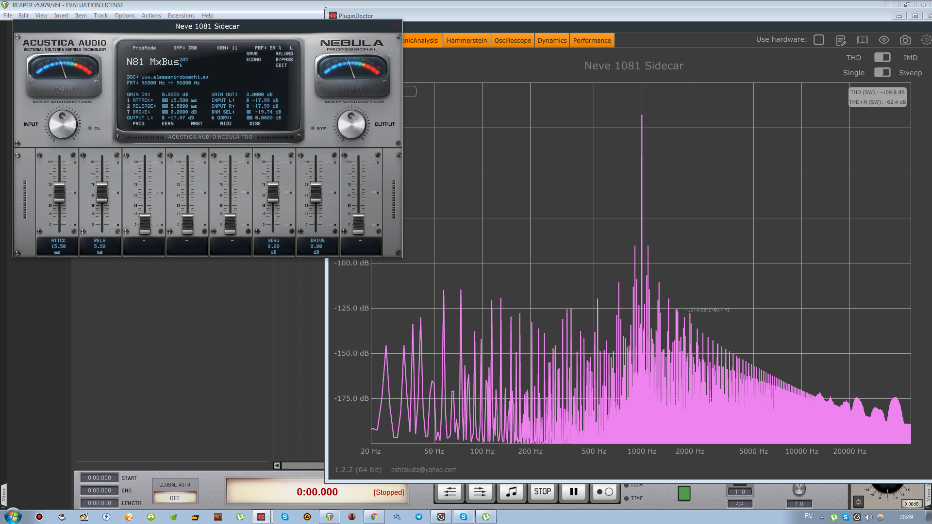Open the PluginDoctor notes editor icon
This screenshot has height=524, width=932.
click(x=841, y=40)
